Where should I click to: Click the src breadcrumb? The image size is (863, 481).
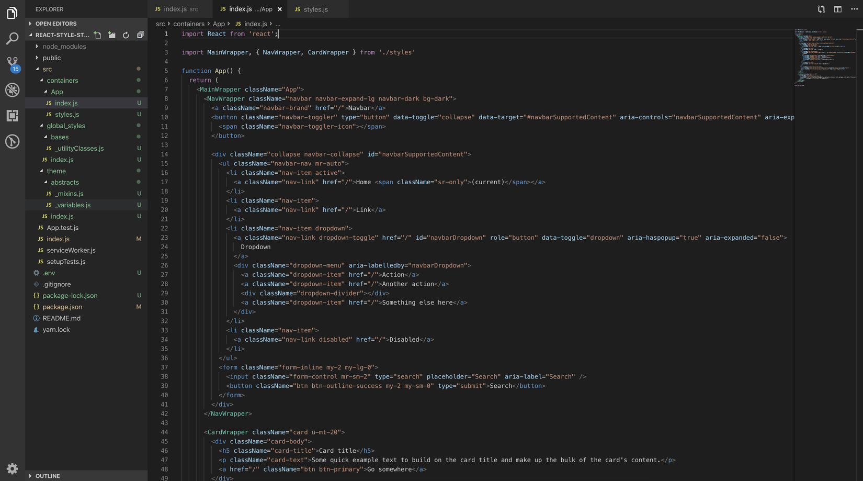point(160,24)
